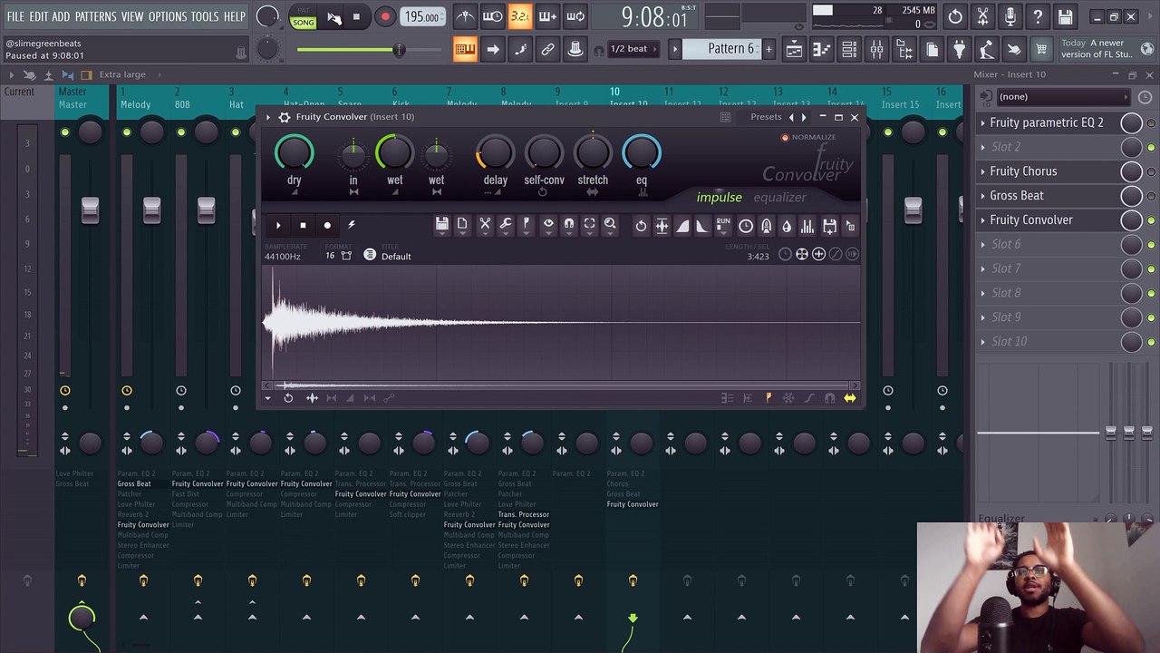Open the wrench tools menu in Convolver

point(506,224)
